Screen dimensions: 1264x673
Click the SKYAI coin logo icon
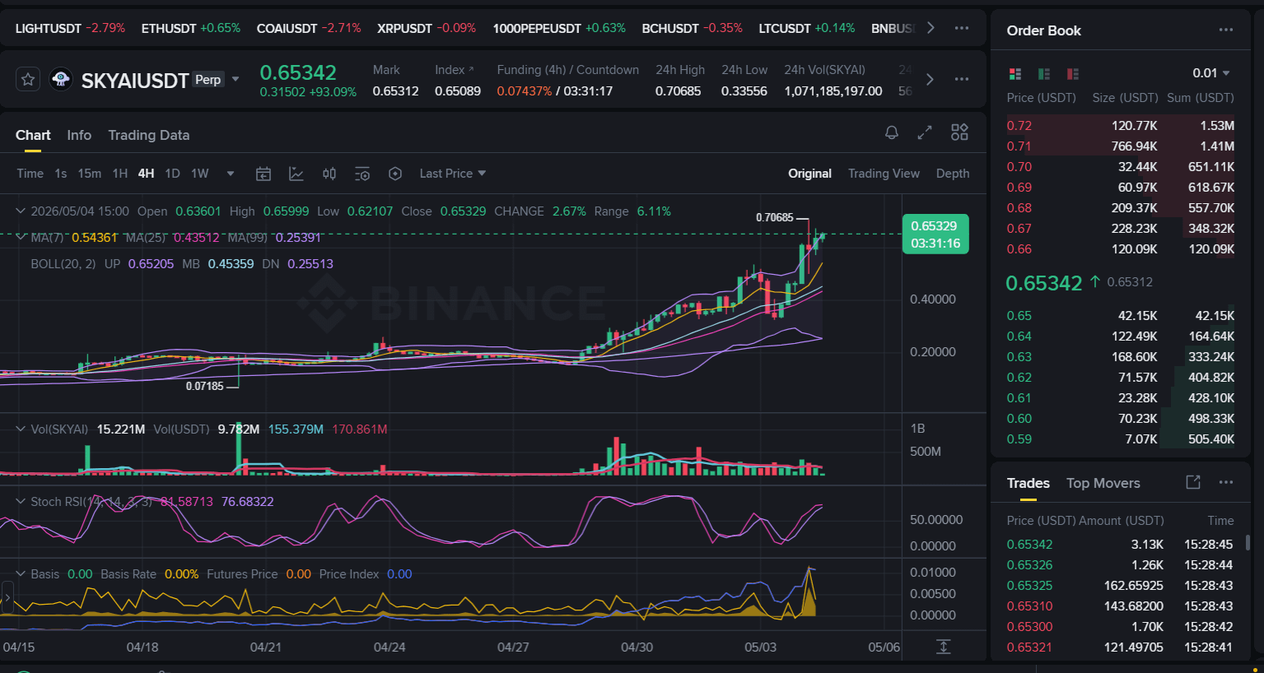pos(60,80)
